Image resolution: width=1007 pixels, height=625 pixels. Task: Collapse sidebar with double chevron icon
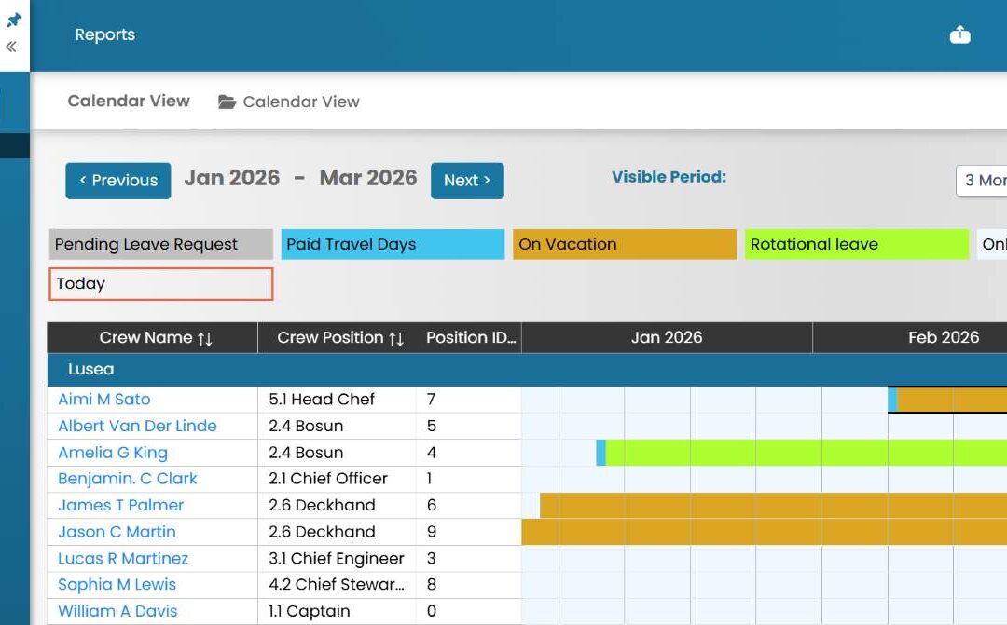(11, 47)
